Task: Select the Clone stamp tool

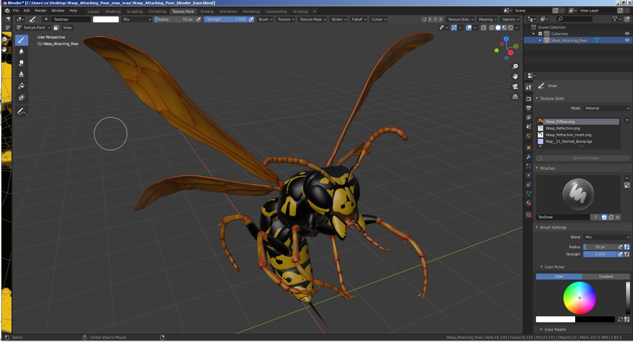Action: coord(21,74)
